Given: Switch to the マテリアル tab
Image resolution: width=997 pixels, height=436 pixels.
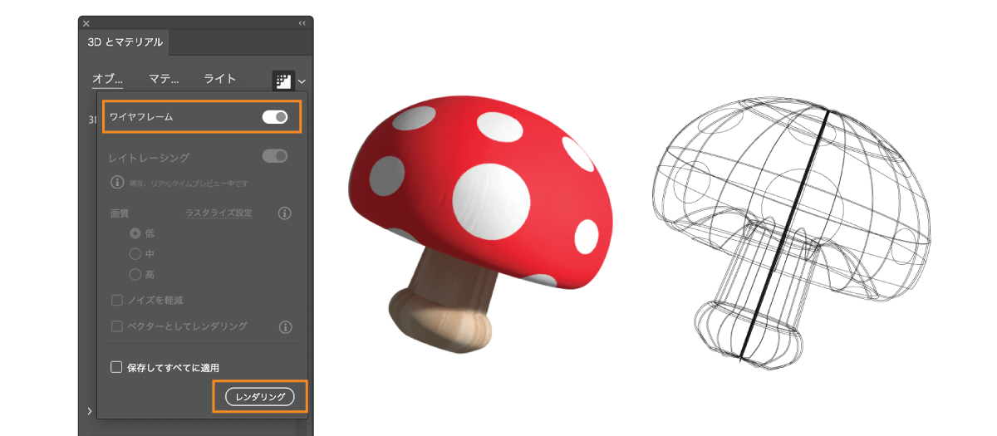Looking at the screenshot, I should (x=164, y=79).
